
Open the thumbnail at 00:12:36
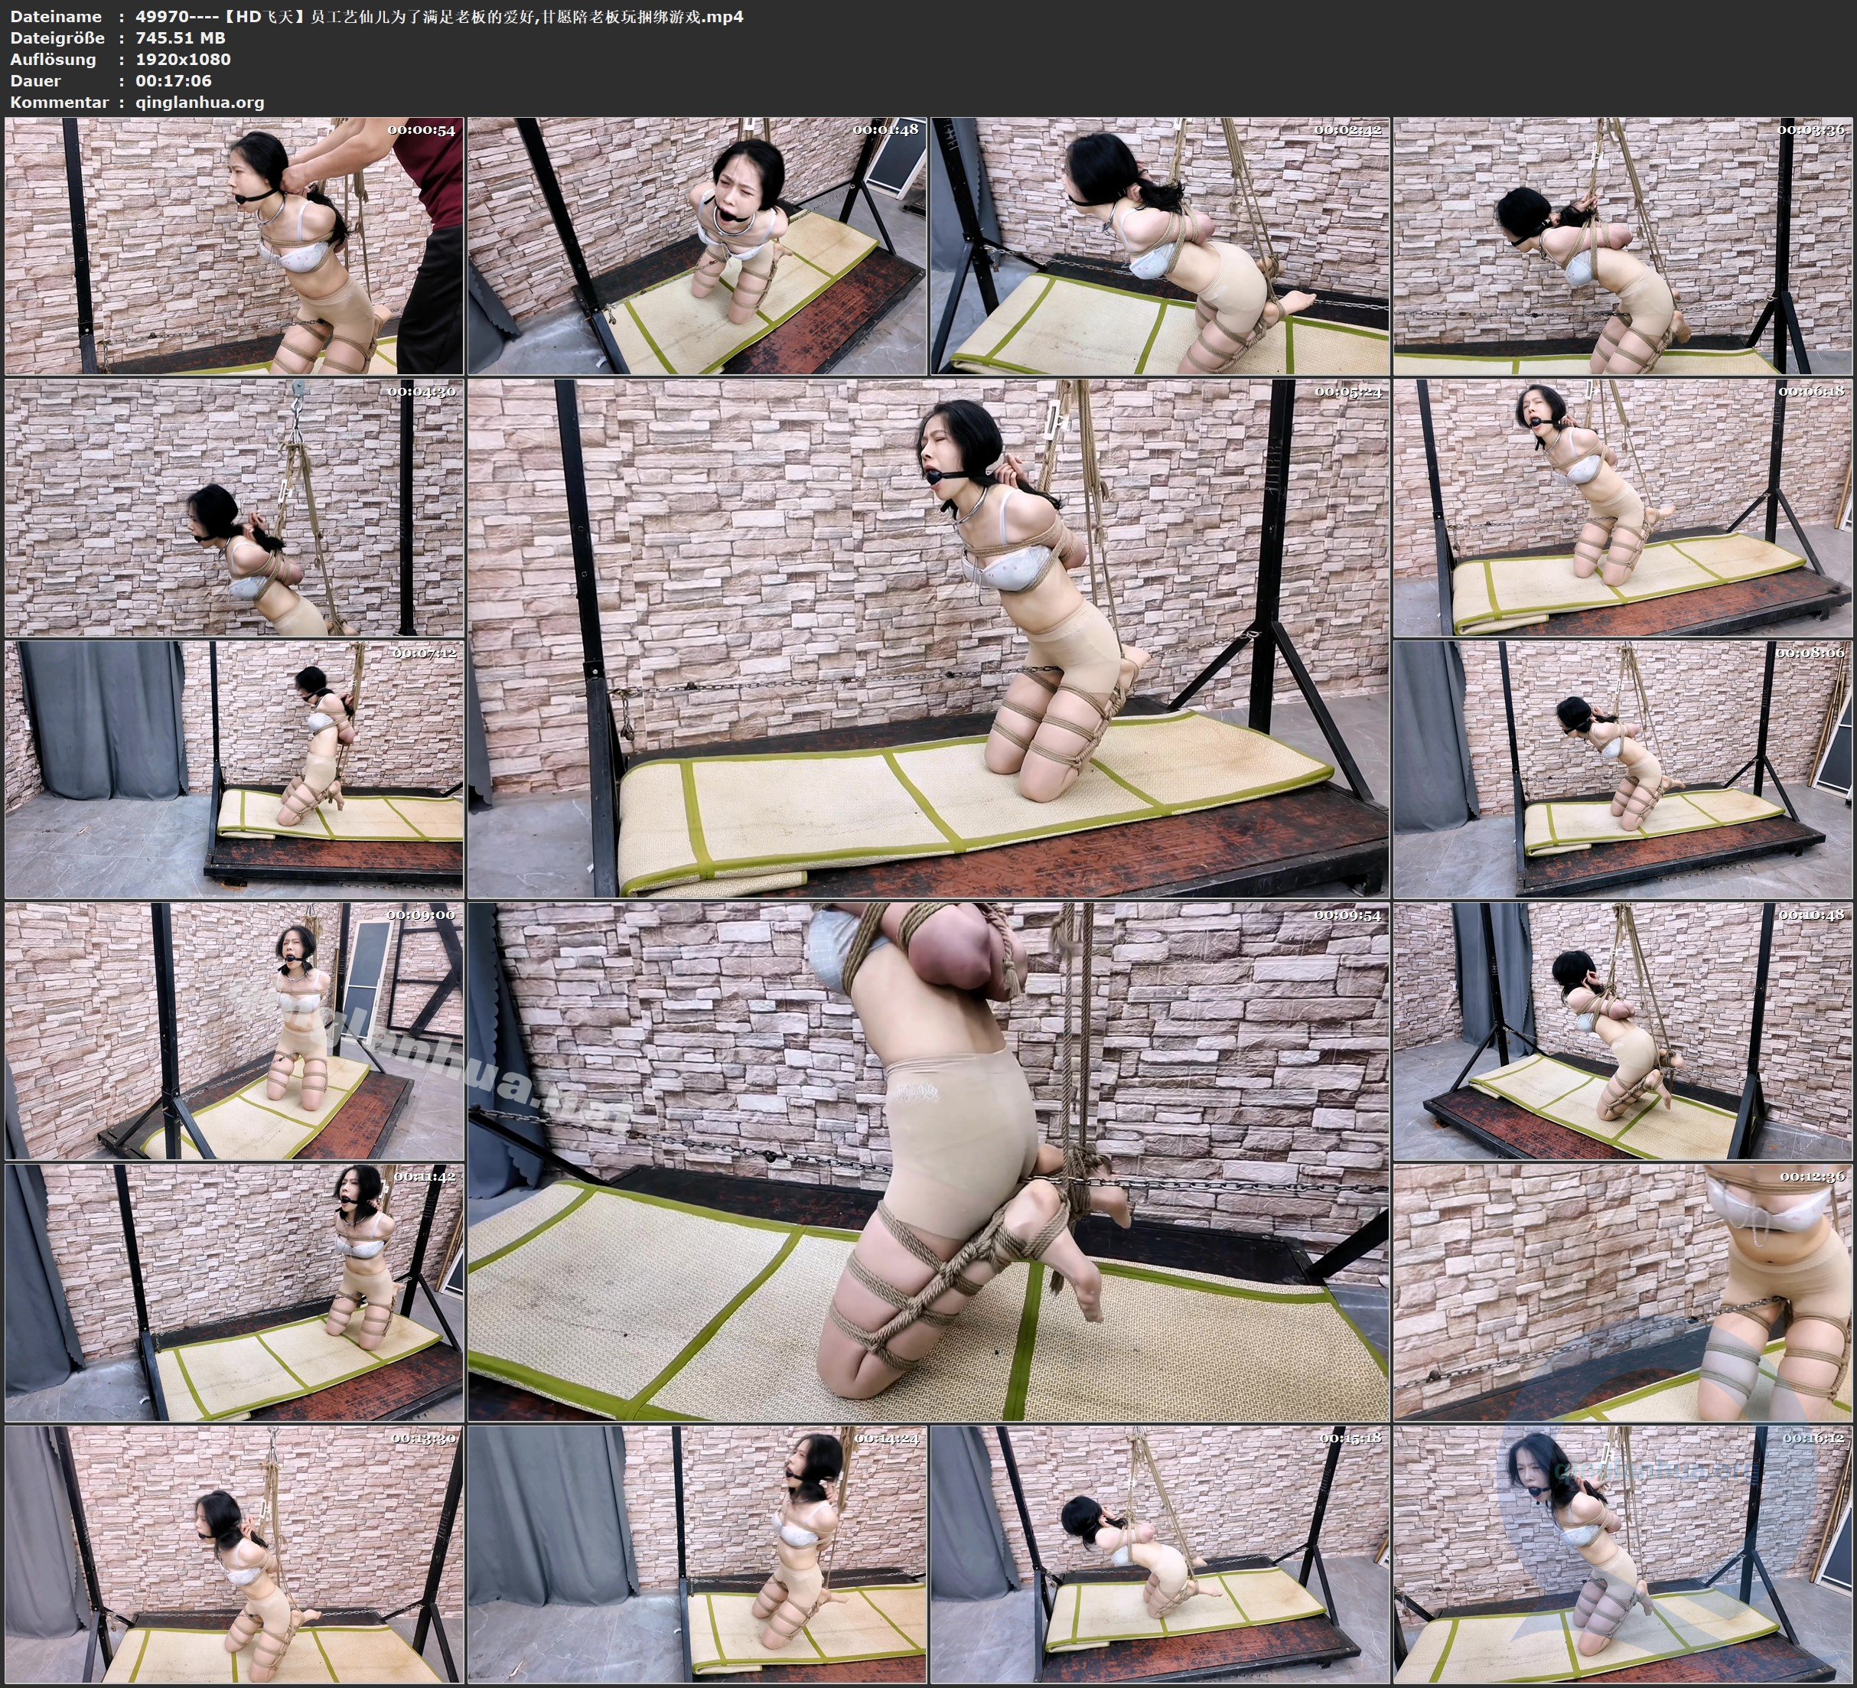(1623, 1292)
